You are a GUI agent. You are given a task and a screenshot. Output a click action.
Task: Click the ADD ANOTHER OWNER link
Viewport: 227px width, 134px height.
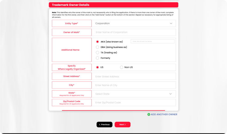(x=164, y=115)
